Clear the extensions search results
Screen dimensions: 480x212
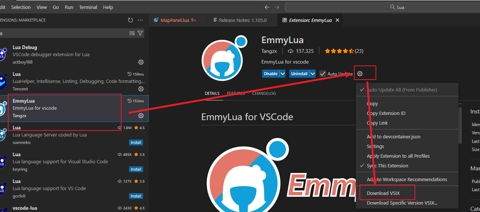click(132, 33)
